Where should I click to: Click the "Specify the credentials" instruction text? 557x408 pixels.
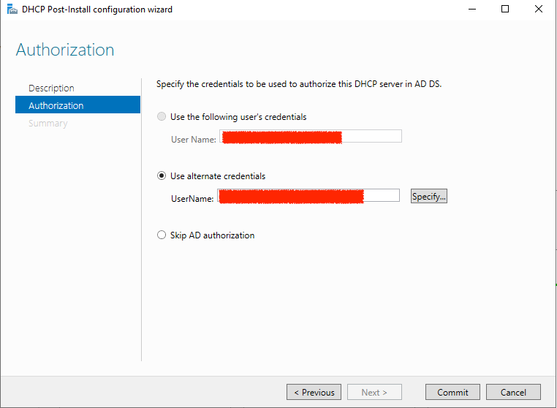pos(299,84)
